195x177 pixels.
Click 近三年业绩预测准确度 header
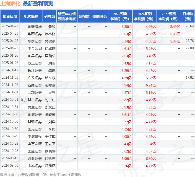click(67, 16)
